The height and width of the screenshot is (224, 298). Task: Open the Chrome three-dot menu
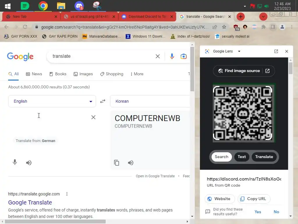[x=292, y=27]
